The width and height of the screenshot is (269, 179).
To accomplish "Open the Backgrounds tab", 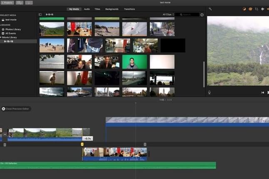I will (112, 9).
